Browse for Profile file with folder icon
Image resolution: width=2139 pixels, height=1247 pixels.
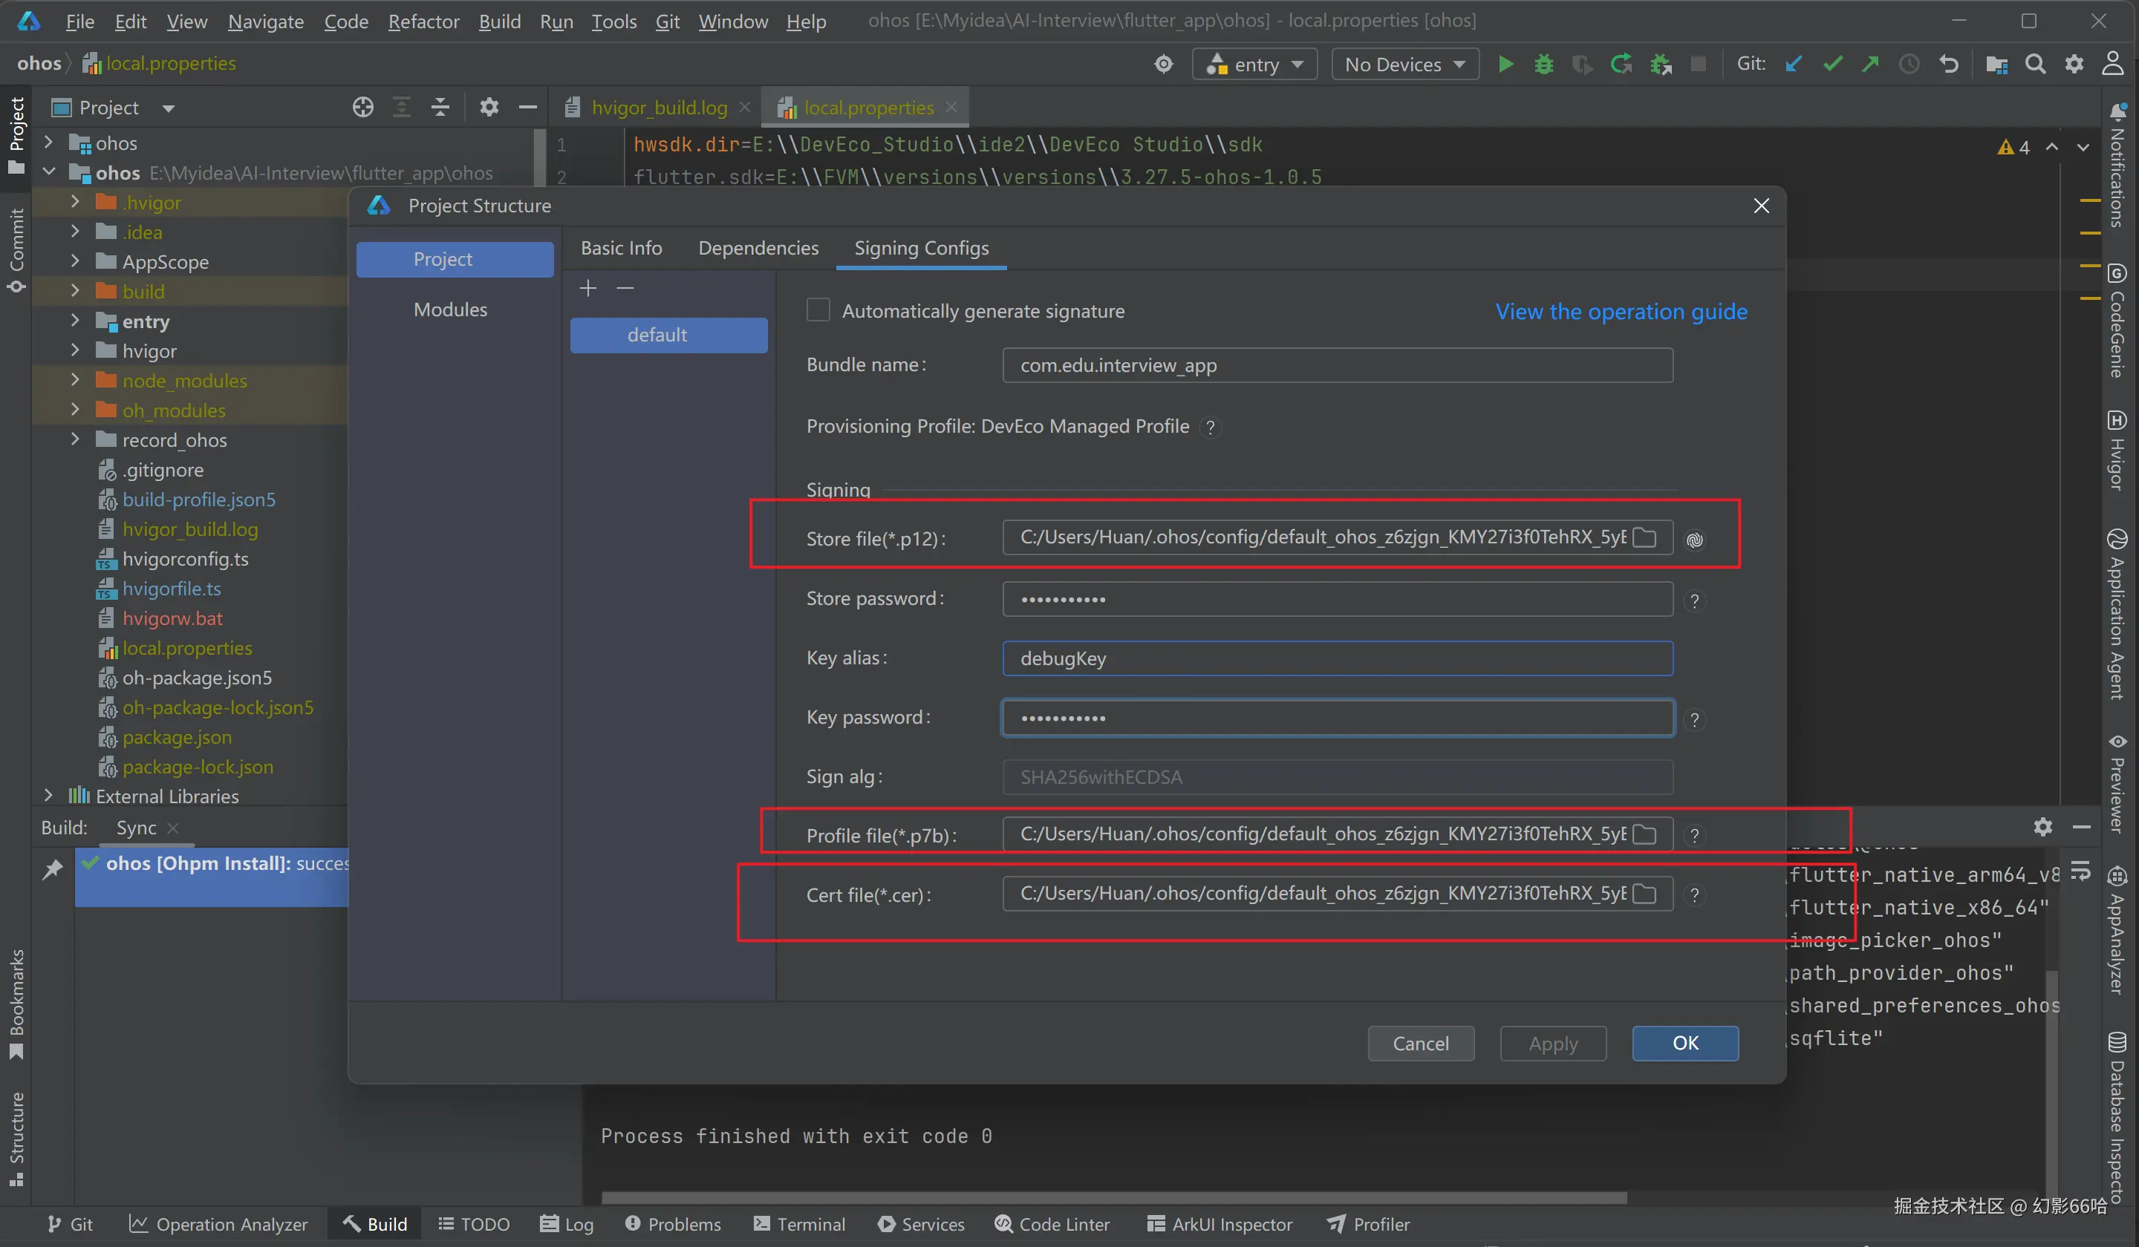tap(1644, 835)
